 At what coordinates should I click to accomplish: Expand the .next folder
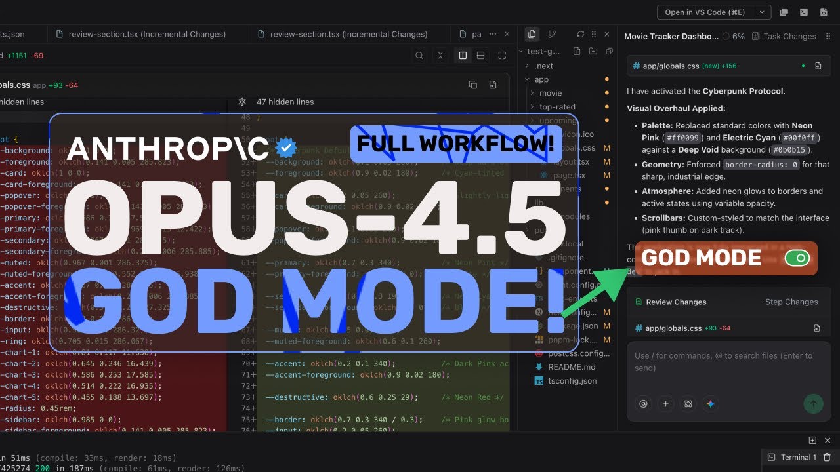[x=543, y=66]
